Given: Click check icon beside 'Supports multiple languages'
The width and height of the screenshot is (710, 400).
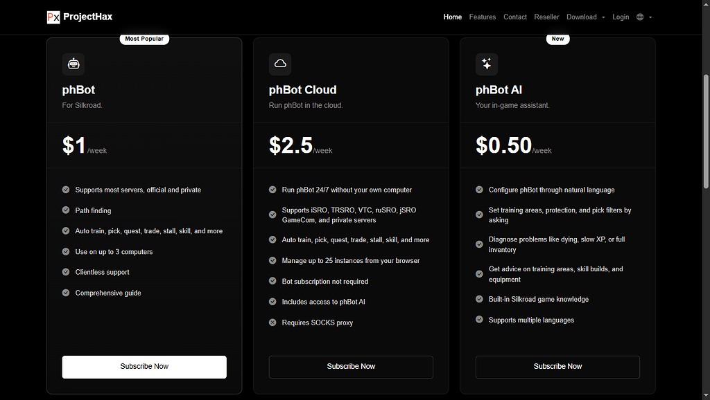Looking at the screenshot, I should pyautogui.click(x=479, y=320).
